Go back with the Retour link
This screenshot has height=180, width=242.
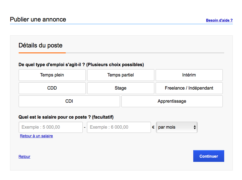pos(25,157)
